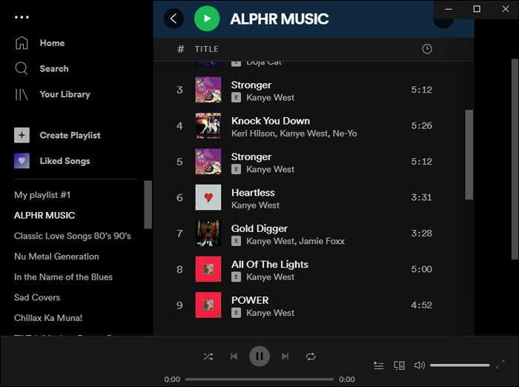Click All Of The Lights song title
Screen dimensions: 519x387
[270, 265]
